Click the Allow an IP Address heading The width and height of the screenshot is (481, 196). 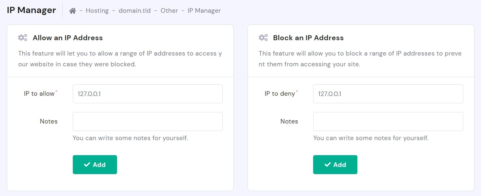pyautogui.click(x=68, y=38)
